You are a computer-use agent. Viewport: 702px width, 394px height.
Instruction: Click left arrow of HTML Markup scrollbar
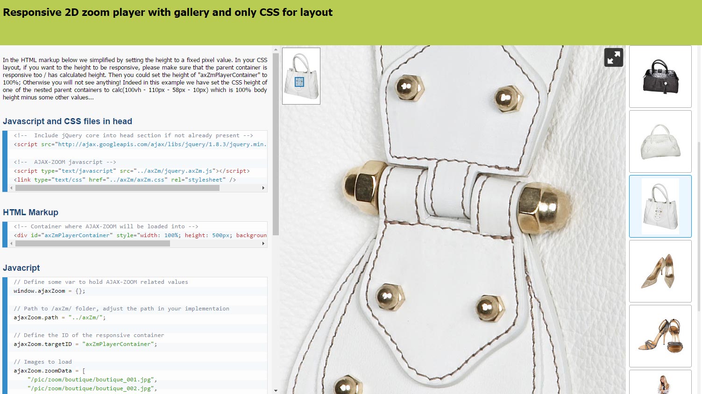[12, 244]
